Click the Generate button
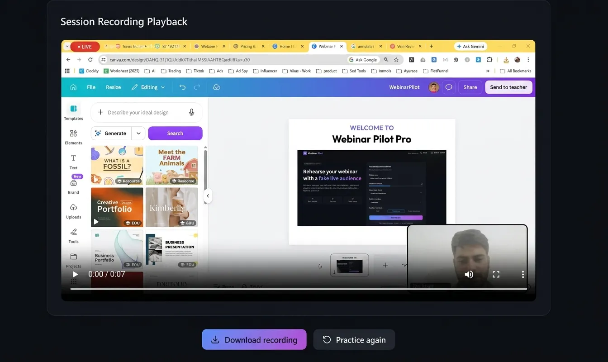This screenshot has width=608, height=362. [x=111, y=133]
